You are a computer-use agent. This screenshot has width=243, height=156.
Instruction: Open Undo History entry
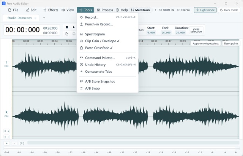point(107,65)
